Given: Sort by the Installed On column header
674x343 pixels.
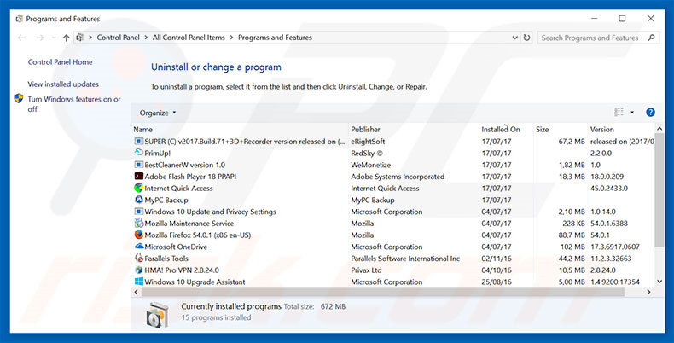Looking at the screenshot, I should click(x=506, y=130).
